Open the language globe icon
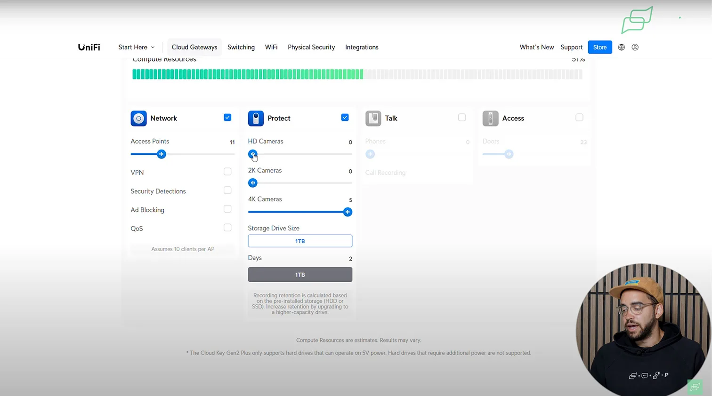The image size is (712, 396). click(x=622, y=47)
